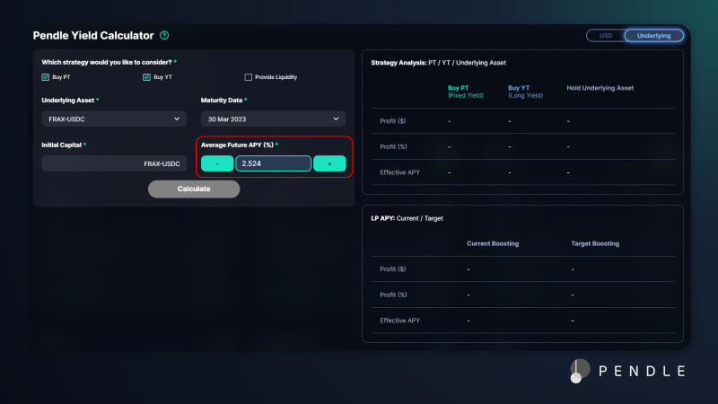
Task: Expand the Maturity Date dropdown
Action: click(x=273, y=119)
